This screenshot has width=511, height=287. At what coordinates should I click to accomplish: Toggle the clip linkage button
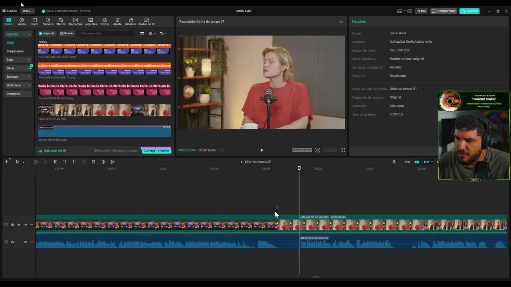[426, 162]
